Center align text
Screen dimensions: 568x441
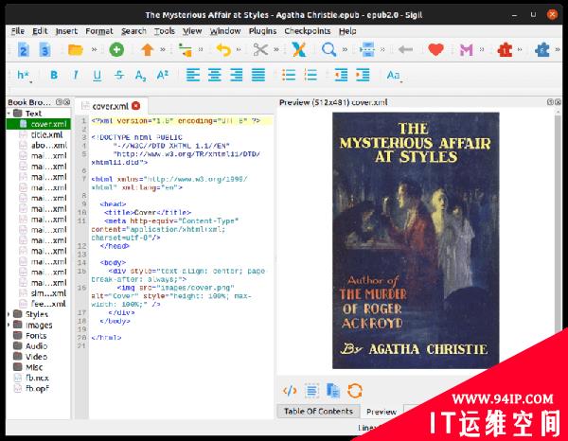point(215,75)
